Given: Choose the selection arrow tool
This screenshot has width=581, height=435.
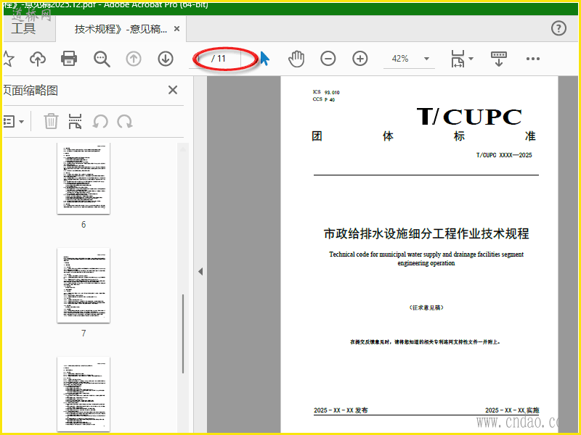Looking at the screenshot, I should tap(264, 59).
